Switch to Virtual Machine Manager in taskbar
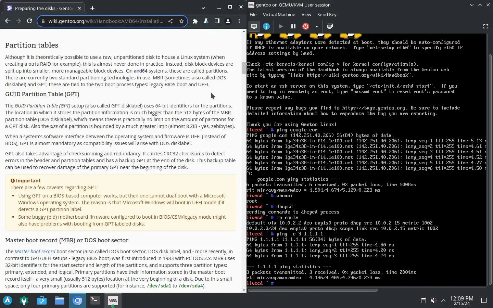Viewport: 493px width, 308px height. (x=113, y=300)
